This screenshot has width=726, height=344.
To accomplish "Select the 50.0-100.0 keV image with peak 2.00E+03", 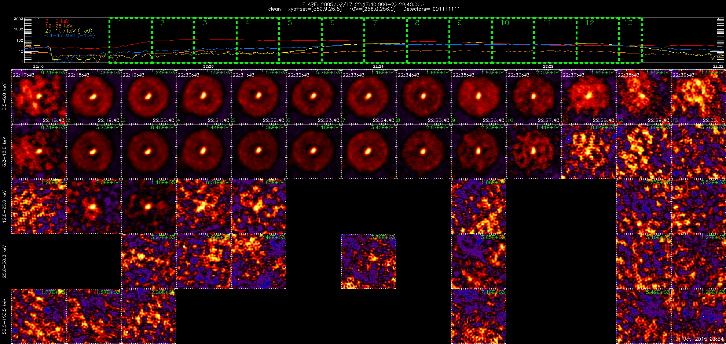I will pyautogui.click(x=148, y=316).
